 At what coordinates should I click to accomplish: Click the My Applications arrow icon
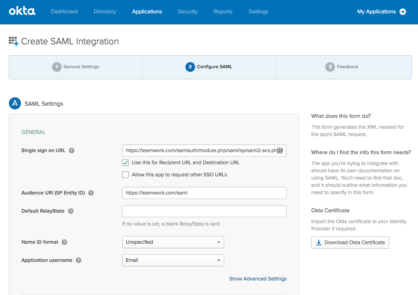(x=403, y=11)
